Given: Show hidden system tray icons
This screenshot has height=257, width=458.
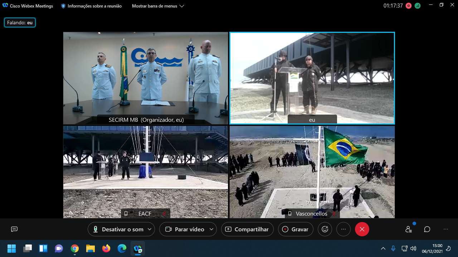Looking at the screenshot, I should pos(383,248).
